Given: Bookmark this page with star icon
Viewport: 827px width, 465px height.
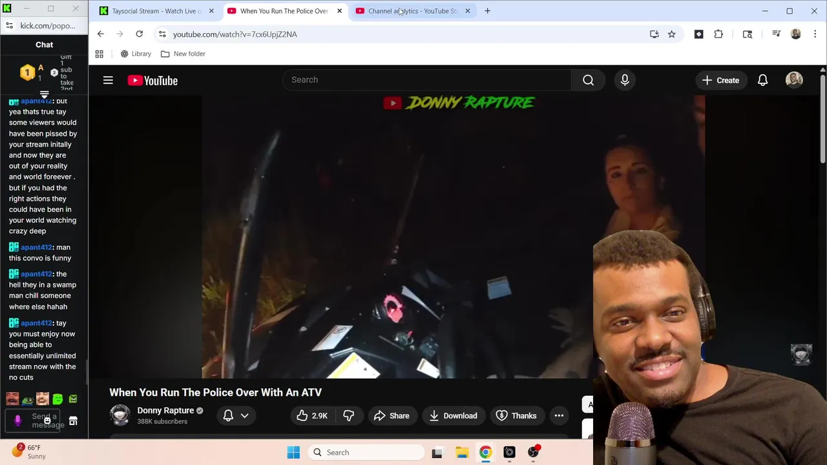Looking at the screenshot, I should click(x=672, y=34).
